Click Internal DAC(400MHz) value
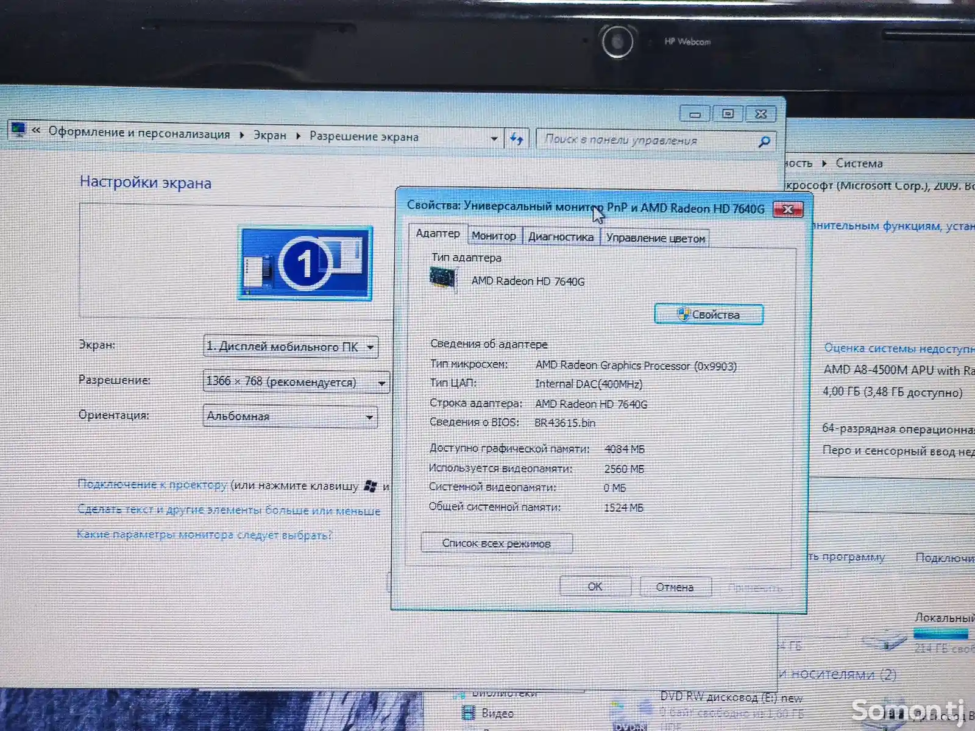 [x=589, y=384]
